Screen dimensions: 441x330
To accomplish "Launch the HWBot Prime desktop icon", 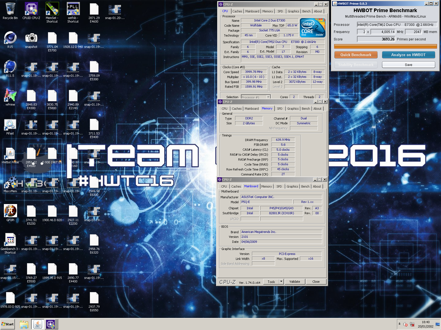I will point(10,155).
